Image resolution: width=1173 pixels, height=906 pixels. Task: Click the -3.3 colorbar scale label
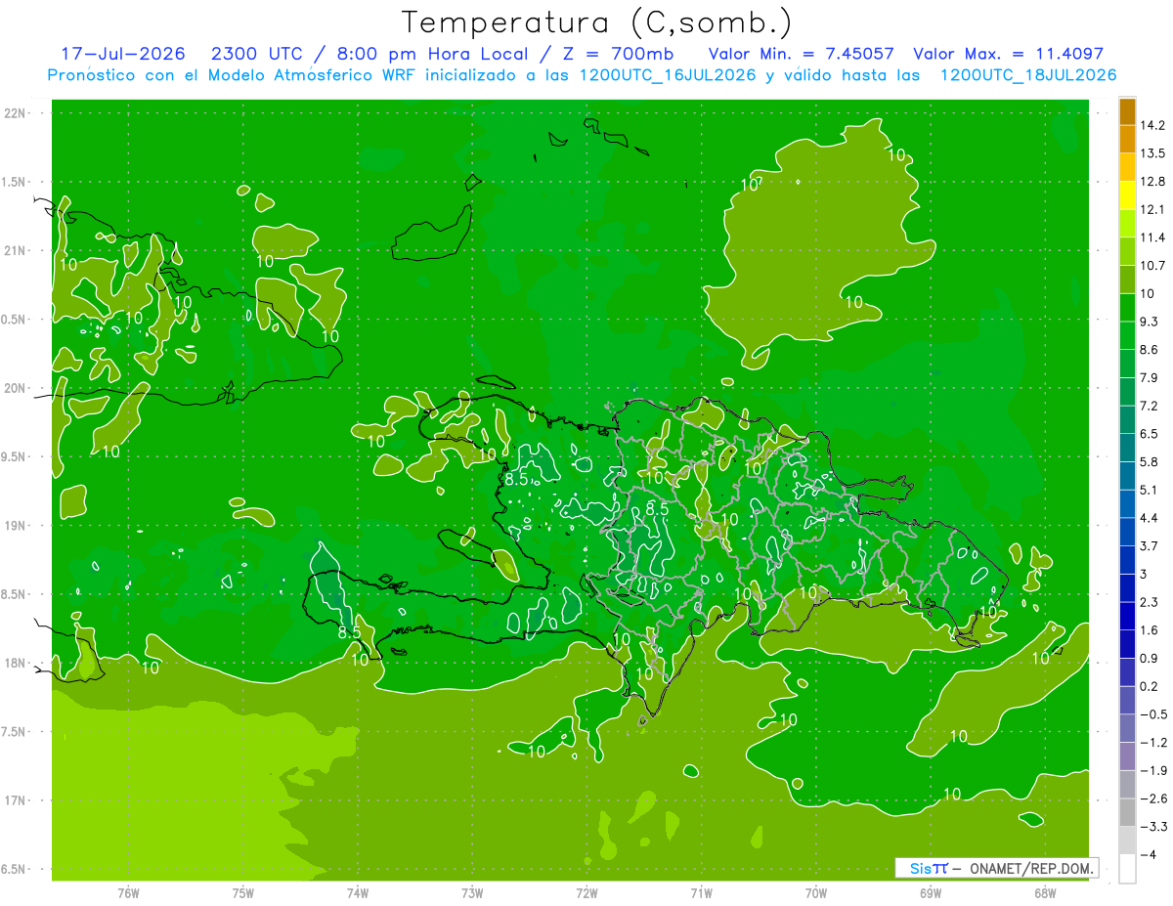(x=1152, y=827)
